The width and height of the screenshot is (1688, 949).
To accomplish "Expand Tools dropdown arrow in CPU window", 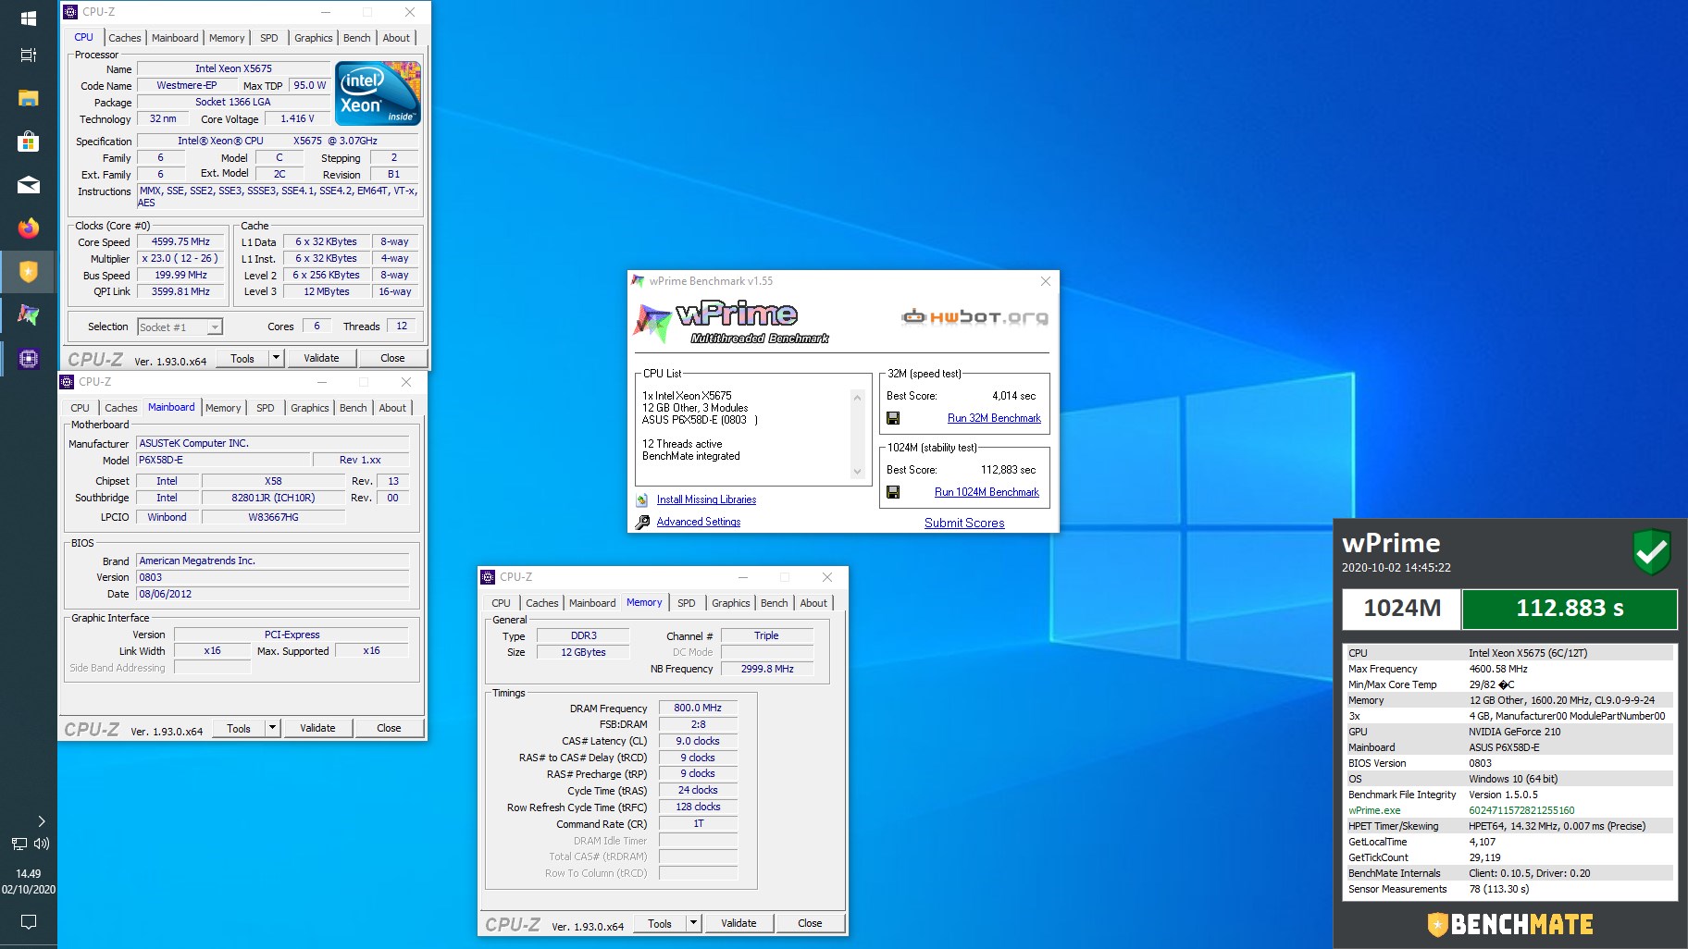I will [276, 358].
